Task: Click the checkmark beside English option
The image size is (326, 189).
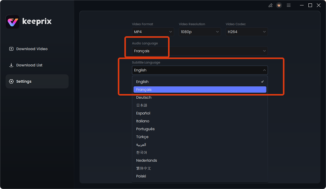Action: click(262, 82)
